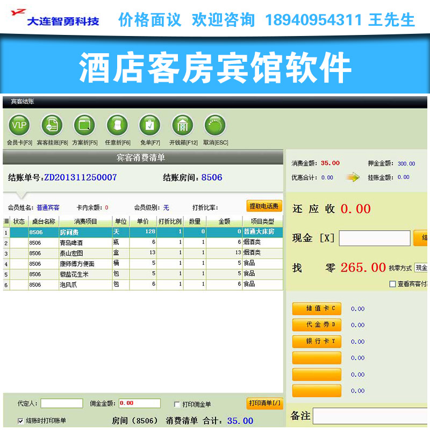Image resolution: width=430 pixels, height=430 pixels.
Task: Open the 找零方式 dropdown
Action: (421, 267)
